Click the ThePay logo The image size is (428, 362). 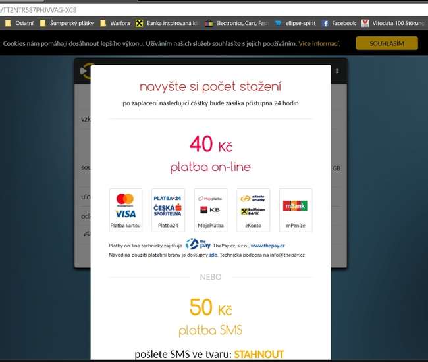pos(198,244)
